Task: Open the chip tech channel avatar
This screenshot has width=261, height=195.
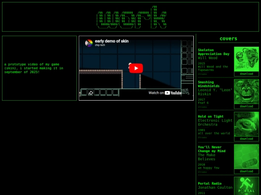Action: coord(89,43)
